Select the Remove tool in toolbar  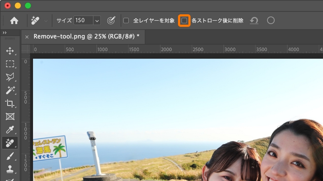click(x=10, y=143)
